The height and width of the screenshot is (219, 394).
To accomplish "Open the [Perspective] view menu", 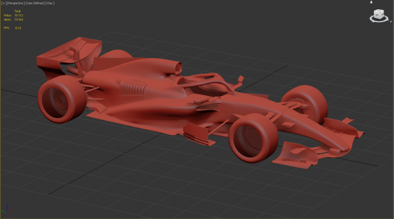I will [x=15, y=3].
